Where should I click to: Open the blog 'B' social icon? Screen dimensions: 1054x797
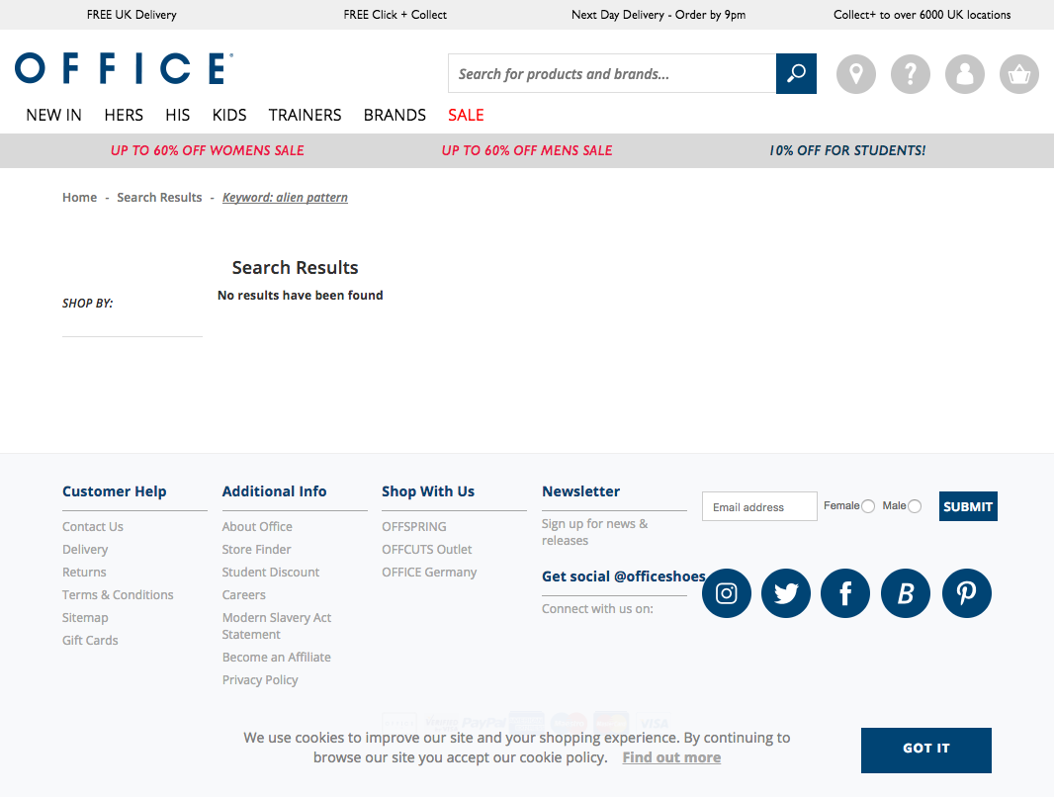tap(906, 593)
